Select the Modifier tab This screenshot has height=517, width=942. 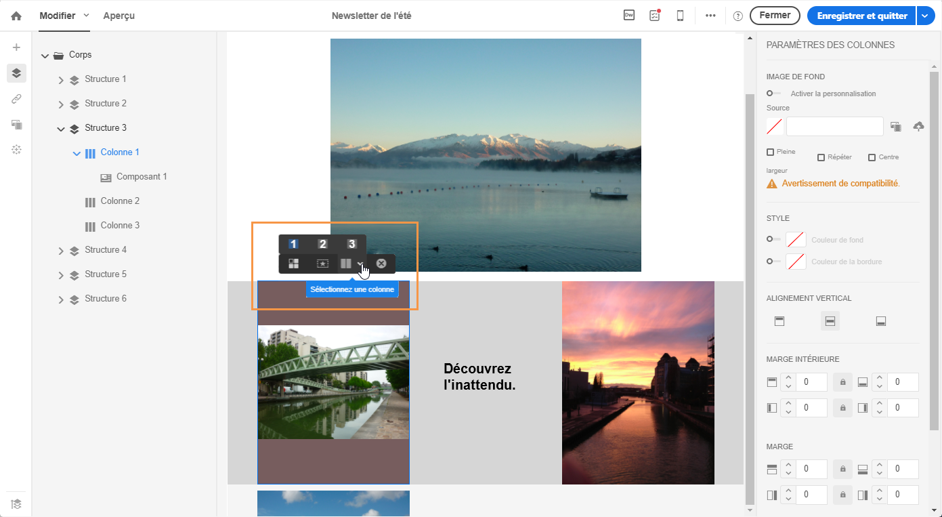[x=58, y=16]
